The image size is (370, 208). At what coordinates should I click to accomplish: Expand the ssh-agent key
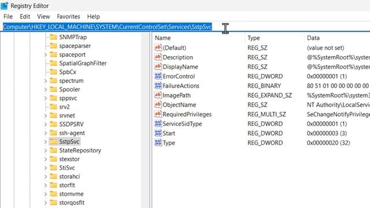[x=46, y=133]
